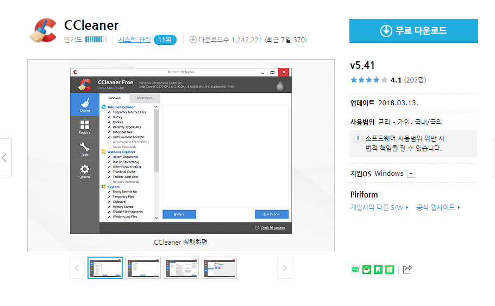The image size is (495, 306).
Task: Open the share/export arrow icon
Action: point(407,270)
